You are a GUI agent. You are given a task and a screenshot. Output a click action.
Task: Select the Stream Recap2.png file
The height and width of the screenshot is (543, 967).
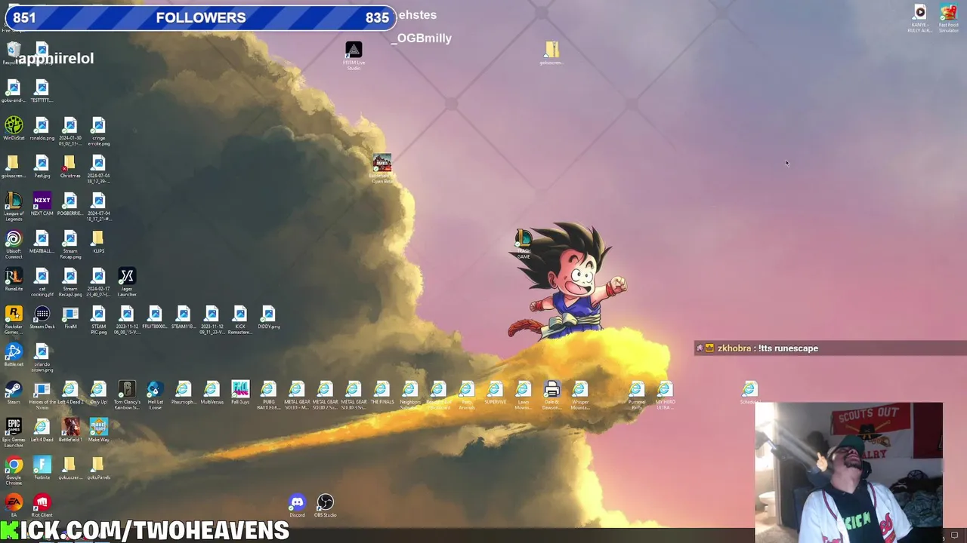(70, 282)
